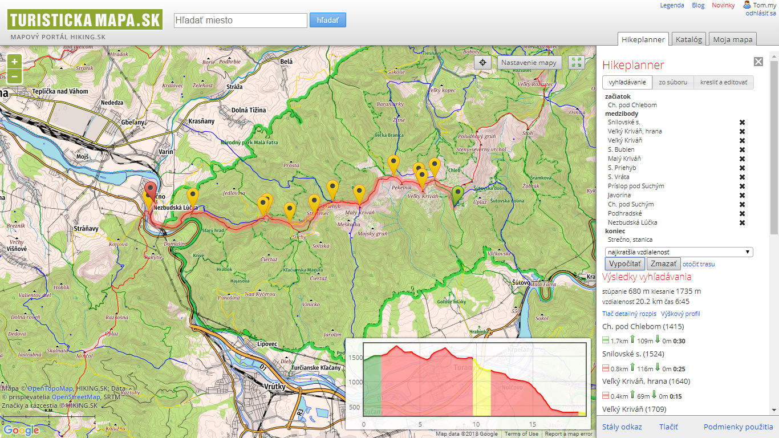Viewport: 779px width, 438px height.
Task: Open Výškový profil link
Action: point(680,314)
